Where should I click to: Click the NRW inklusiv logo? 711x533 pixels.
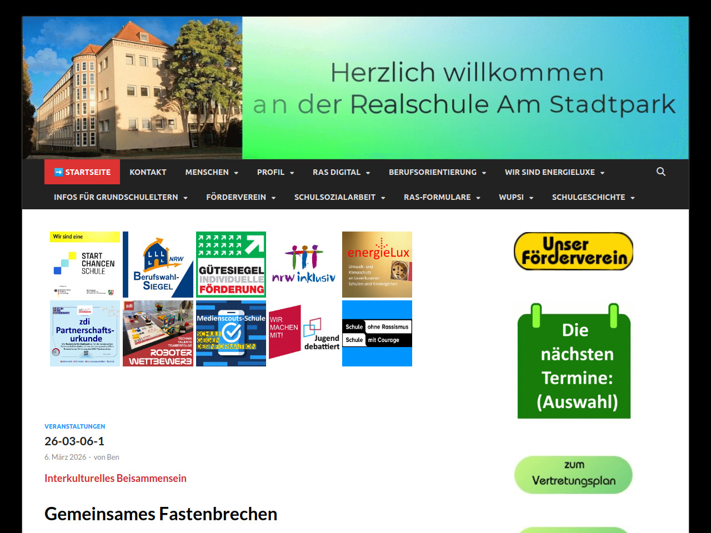(304, 264)
